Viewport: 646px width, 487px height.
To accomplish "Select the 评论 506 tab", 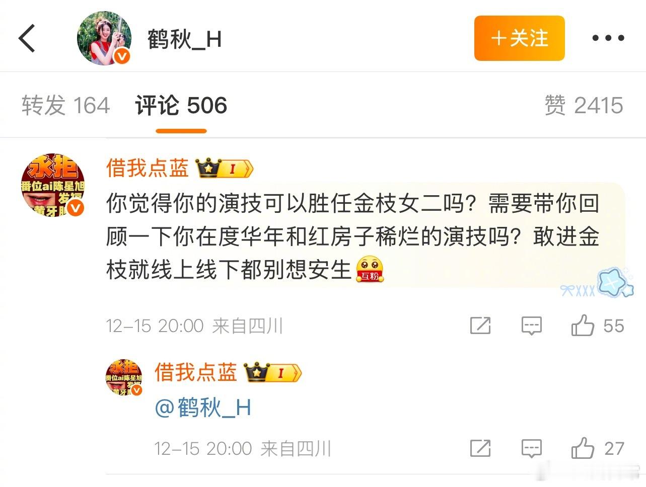I will pyautogui.click(x=181, y=106).
